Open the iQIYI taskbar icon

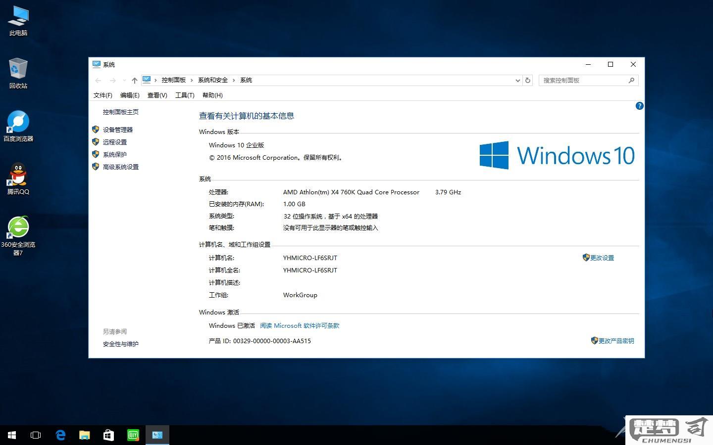tap(133, 435)
